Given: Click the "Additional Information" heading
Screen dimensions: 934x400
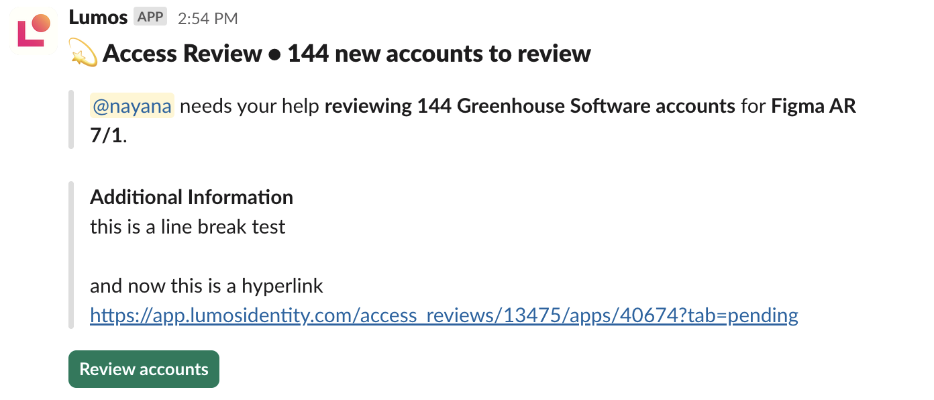Looking at the screenshot, I should point(191,197).
